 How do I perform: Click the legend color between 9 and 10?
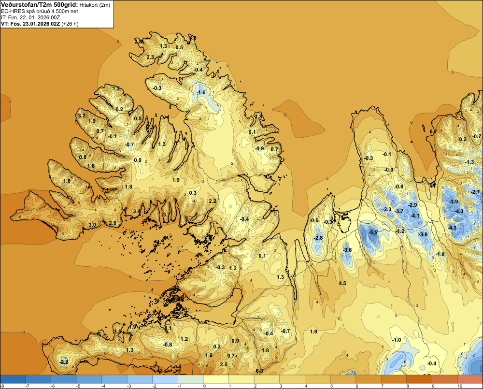pos(444,379)
